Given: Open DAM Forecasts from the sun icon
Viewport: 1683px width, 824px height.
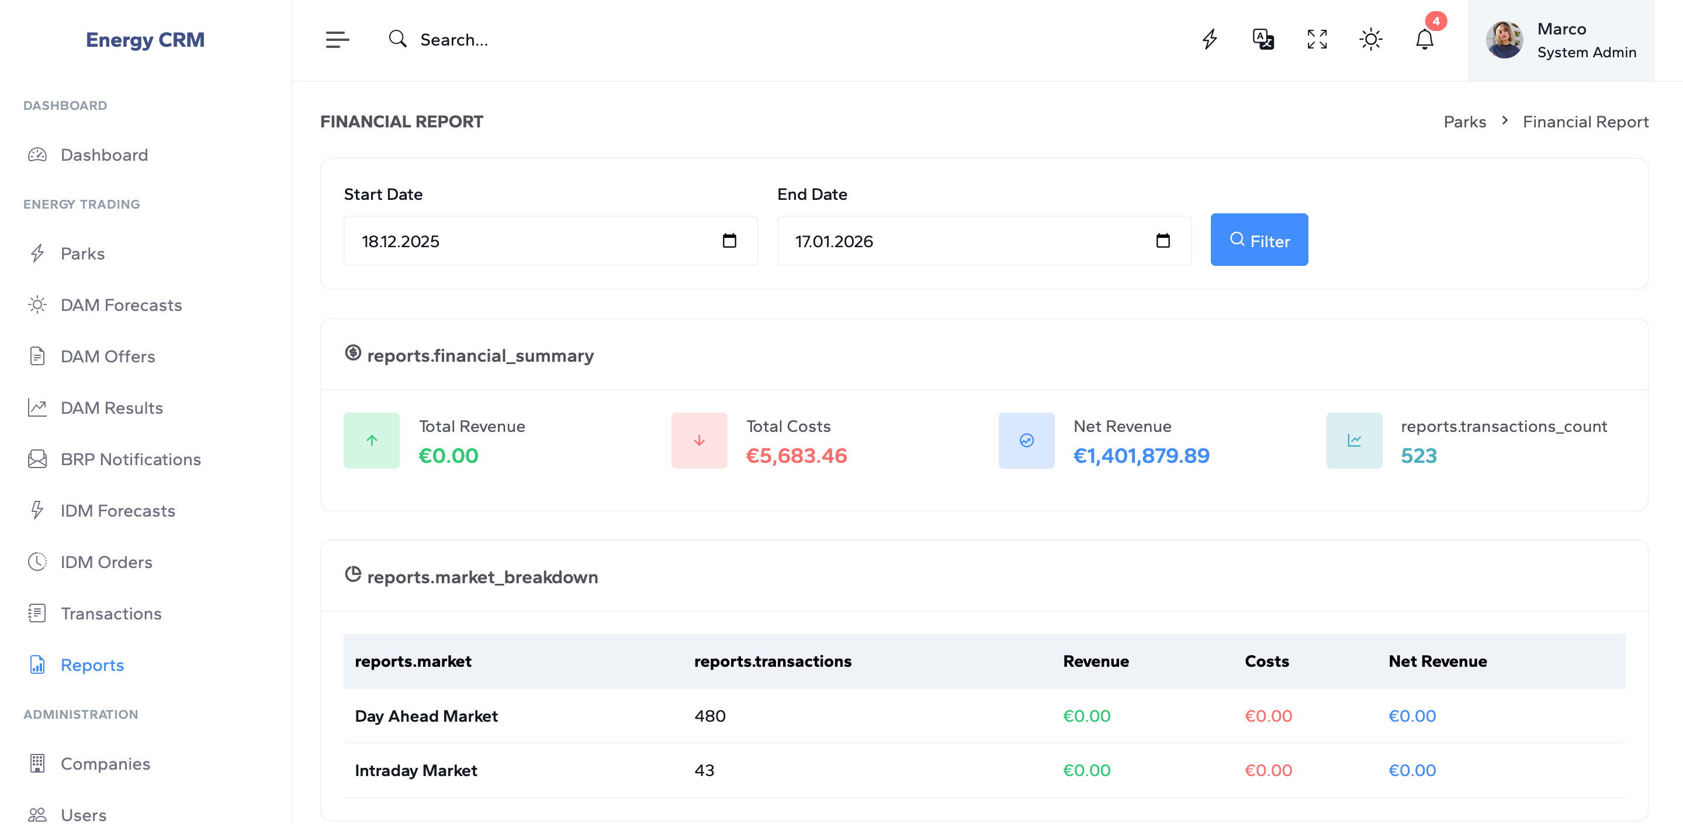Looking at the screenshot, I should click(37, 304).
